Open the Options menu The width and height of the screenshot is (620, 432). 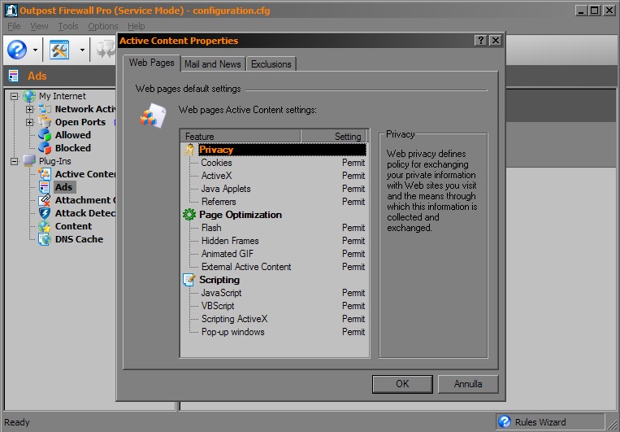[103, 26]
